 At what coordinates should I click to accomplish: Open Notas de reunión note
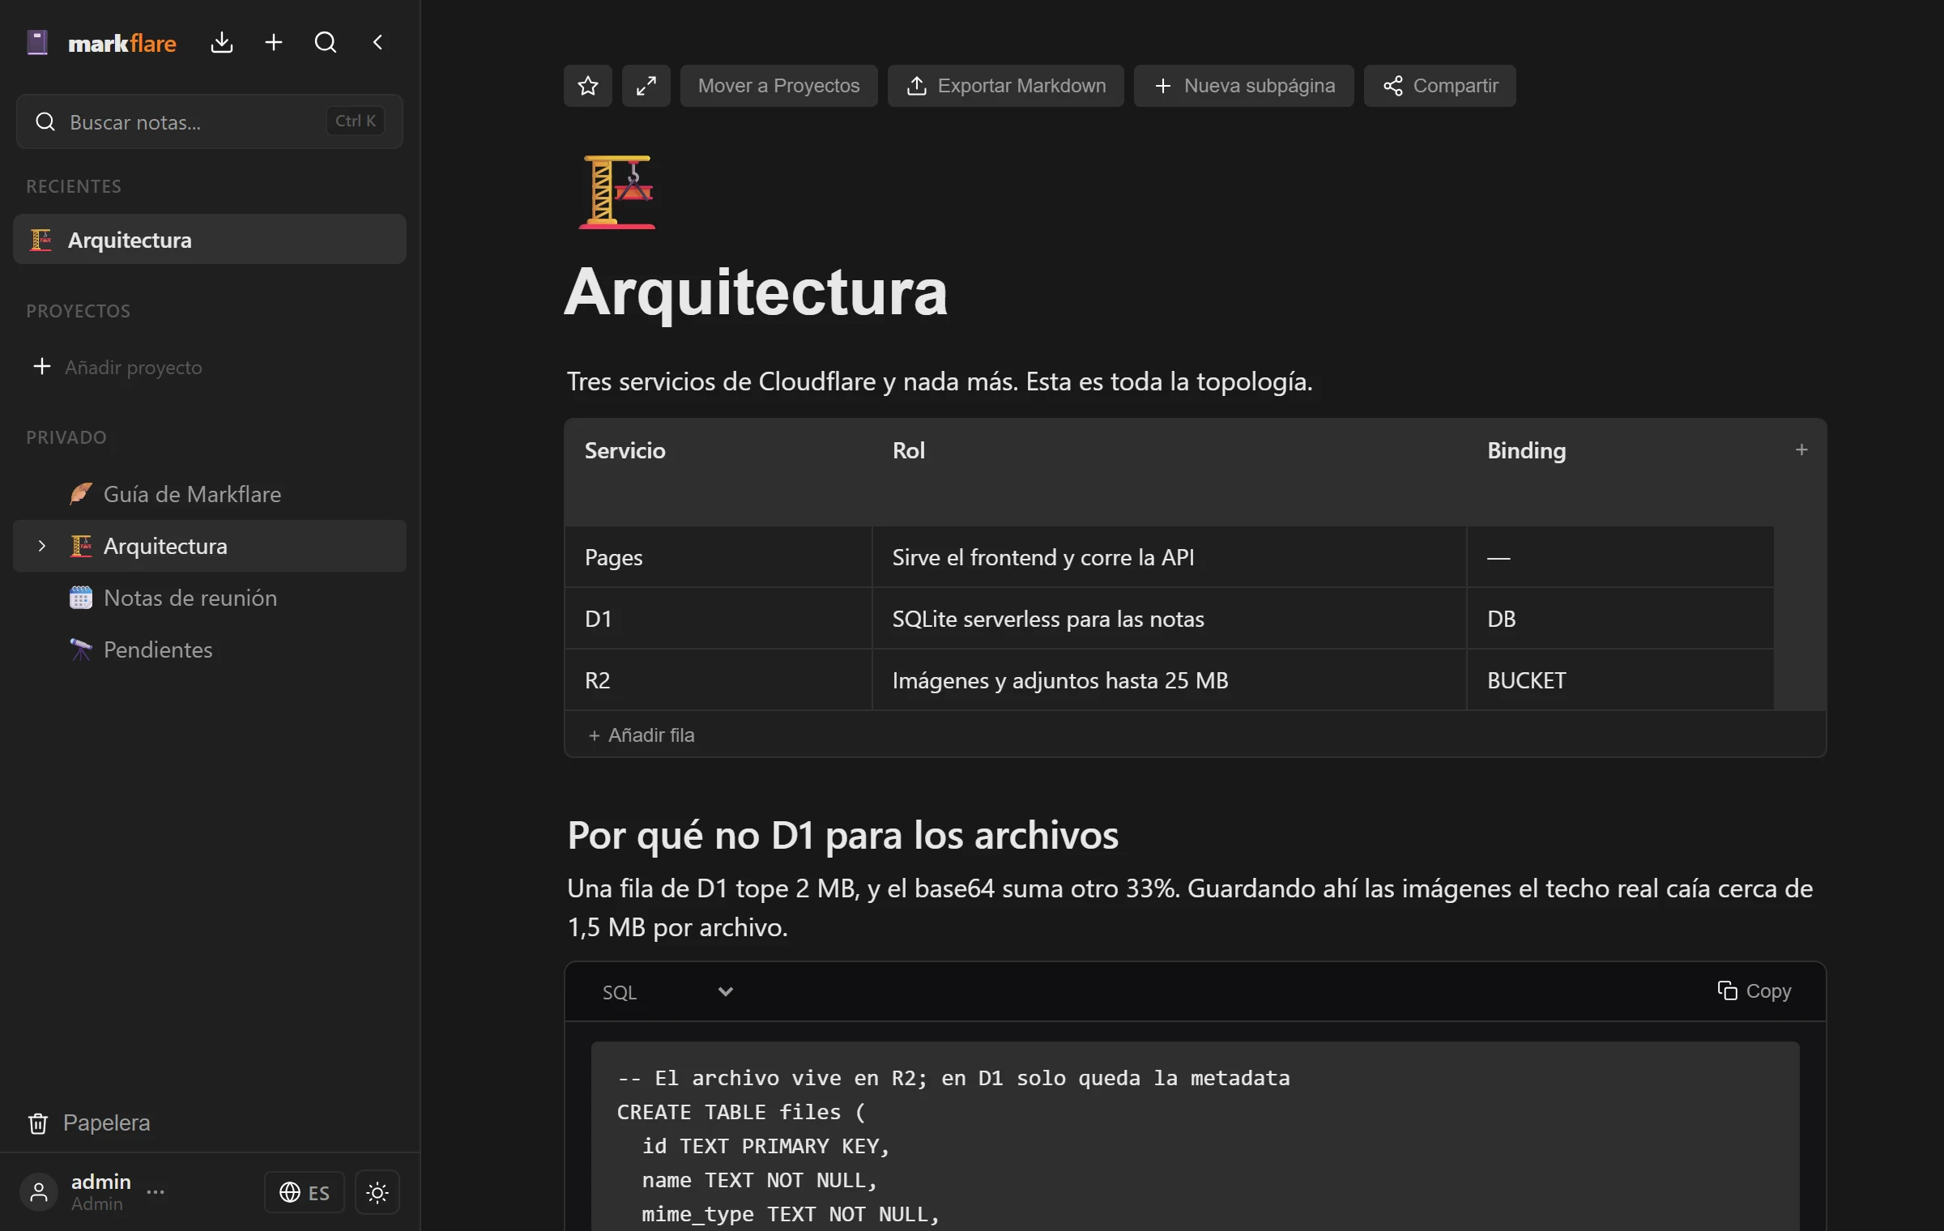click(x=210, y=598)
